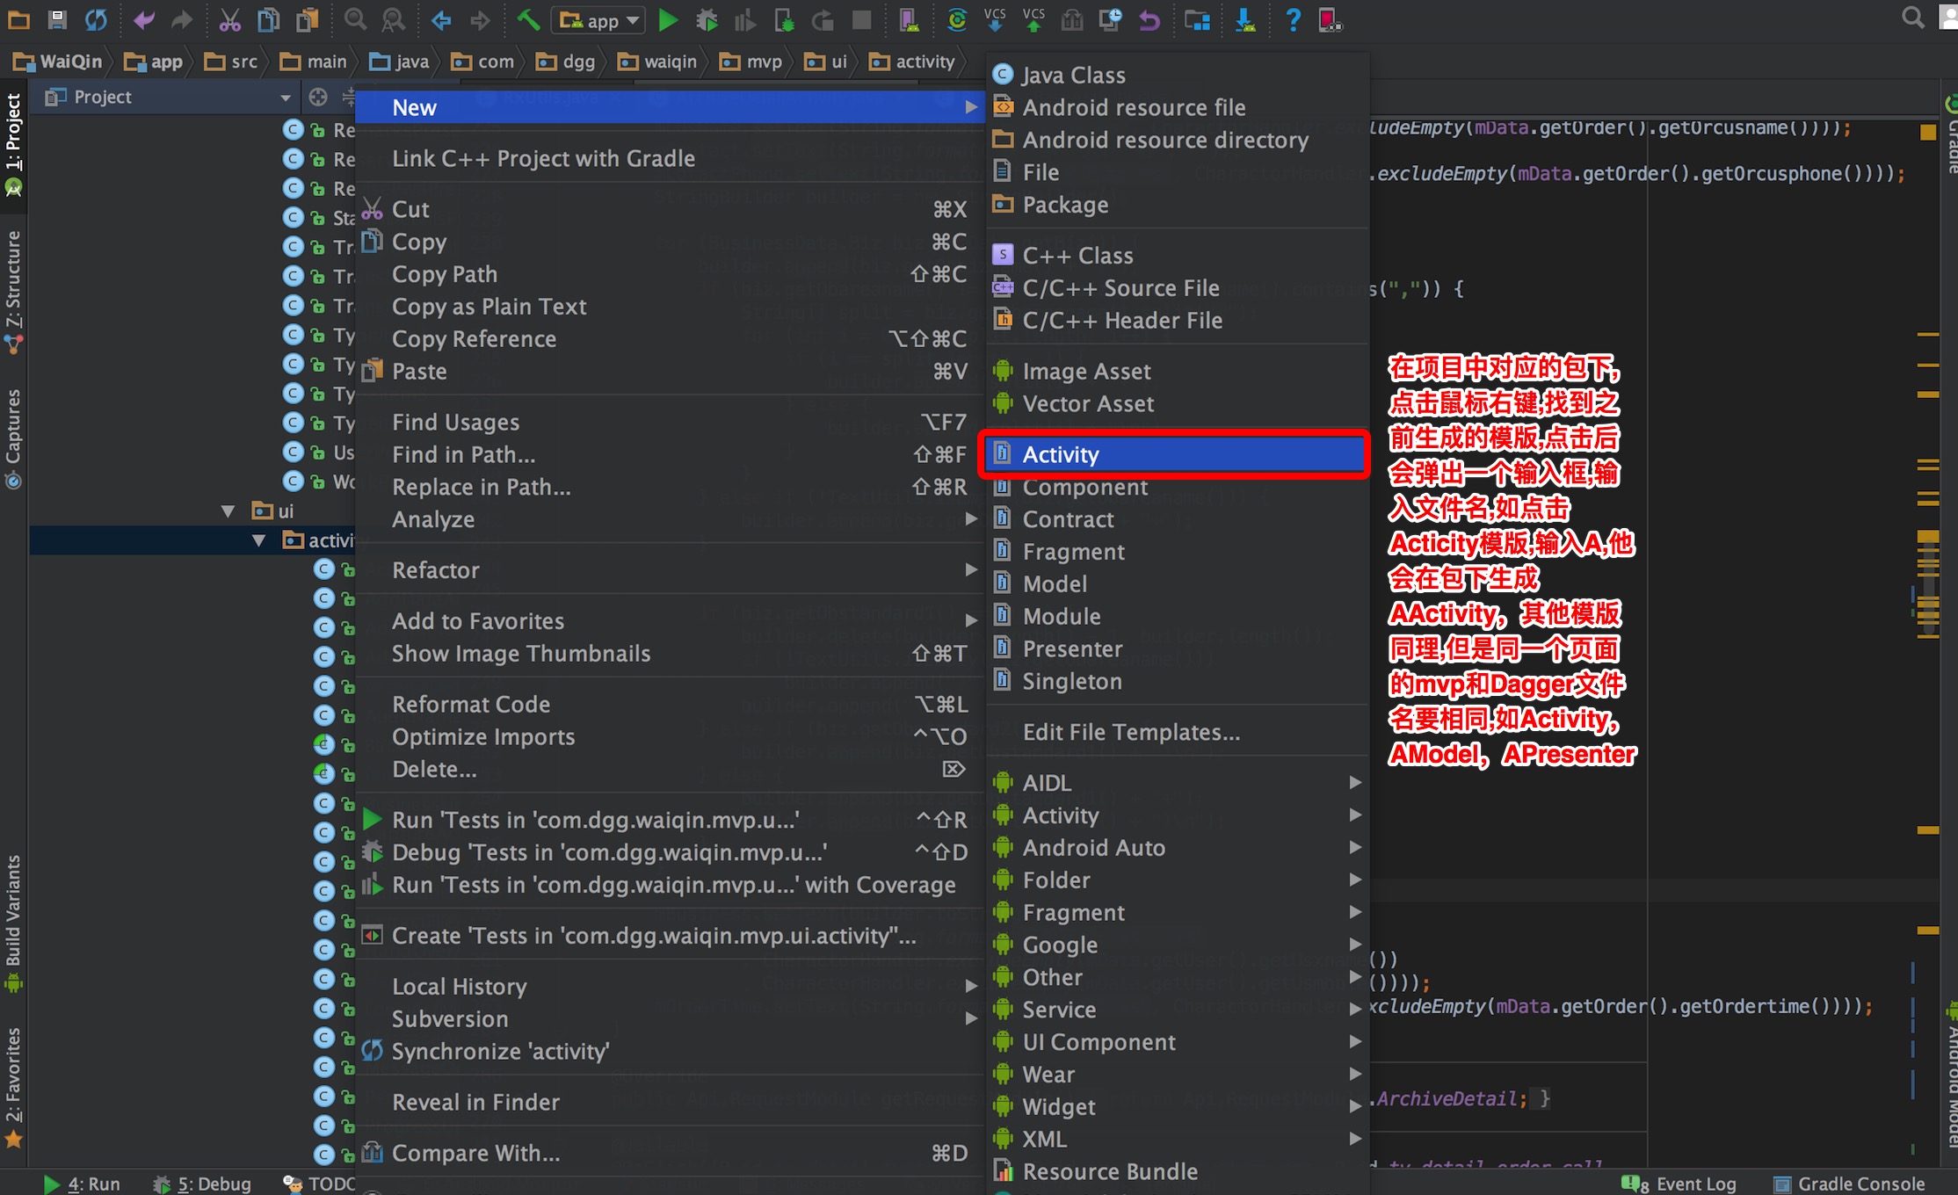This screenshot has width=1958, height=1195.
Task: Click the VCS update project icon
Action: [995, 19]
